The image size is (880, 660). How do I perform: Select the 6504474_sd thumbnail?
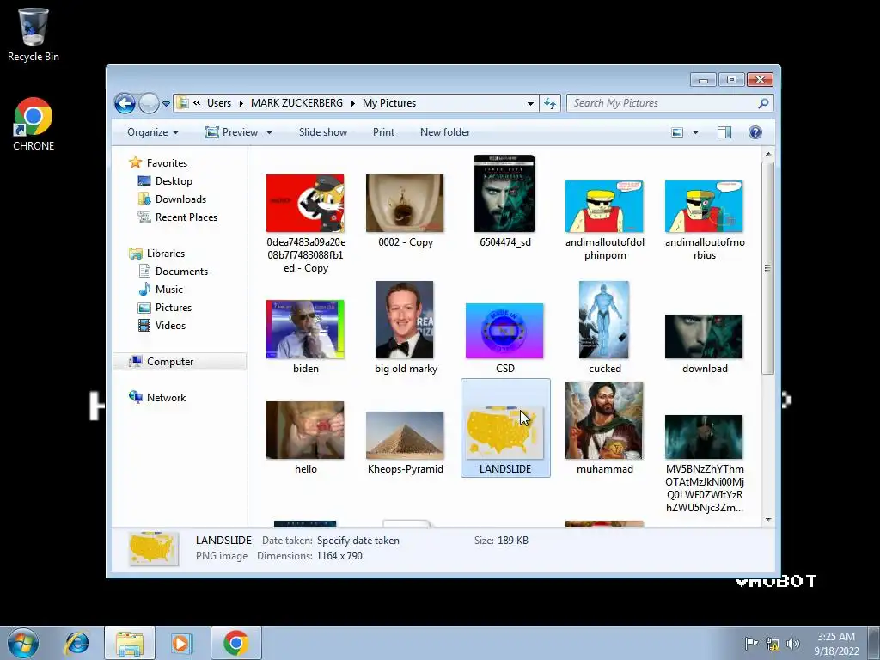(504, 193)
